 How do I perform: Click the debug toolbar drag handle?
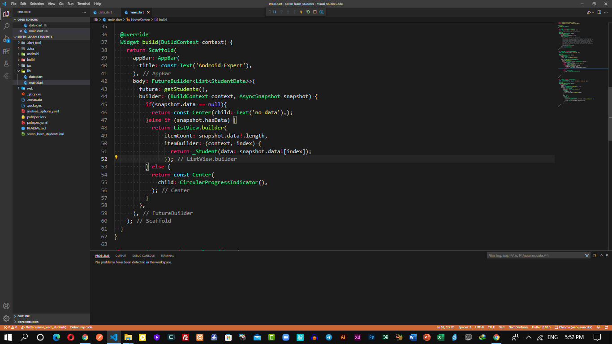(x=269, y=12)
